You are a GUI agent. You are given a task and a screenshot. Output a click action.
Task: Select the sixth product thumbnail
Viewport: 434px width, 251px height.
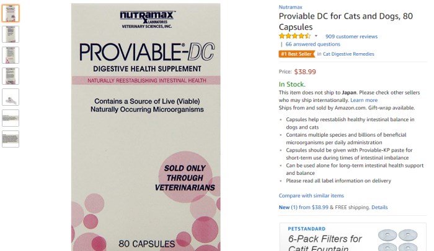[11, 118]
